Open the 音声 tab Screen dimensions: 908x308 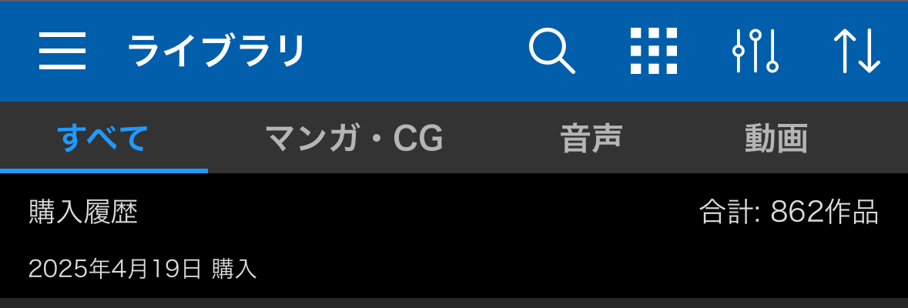(591, 138)
